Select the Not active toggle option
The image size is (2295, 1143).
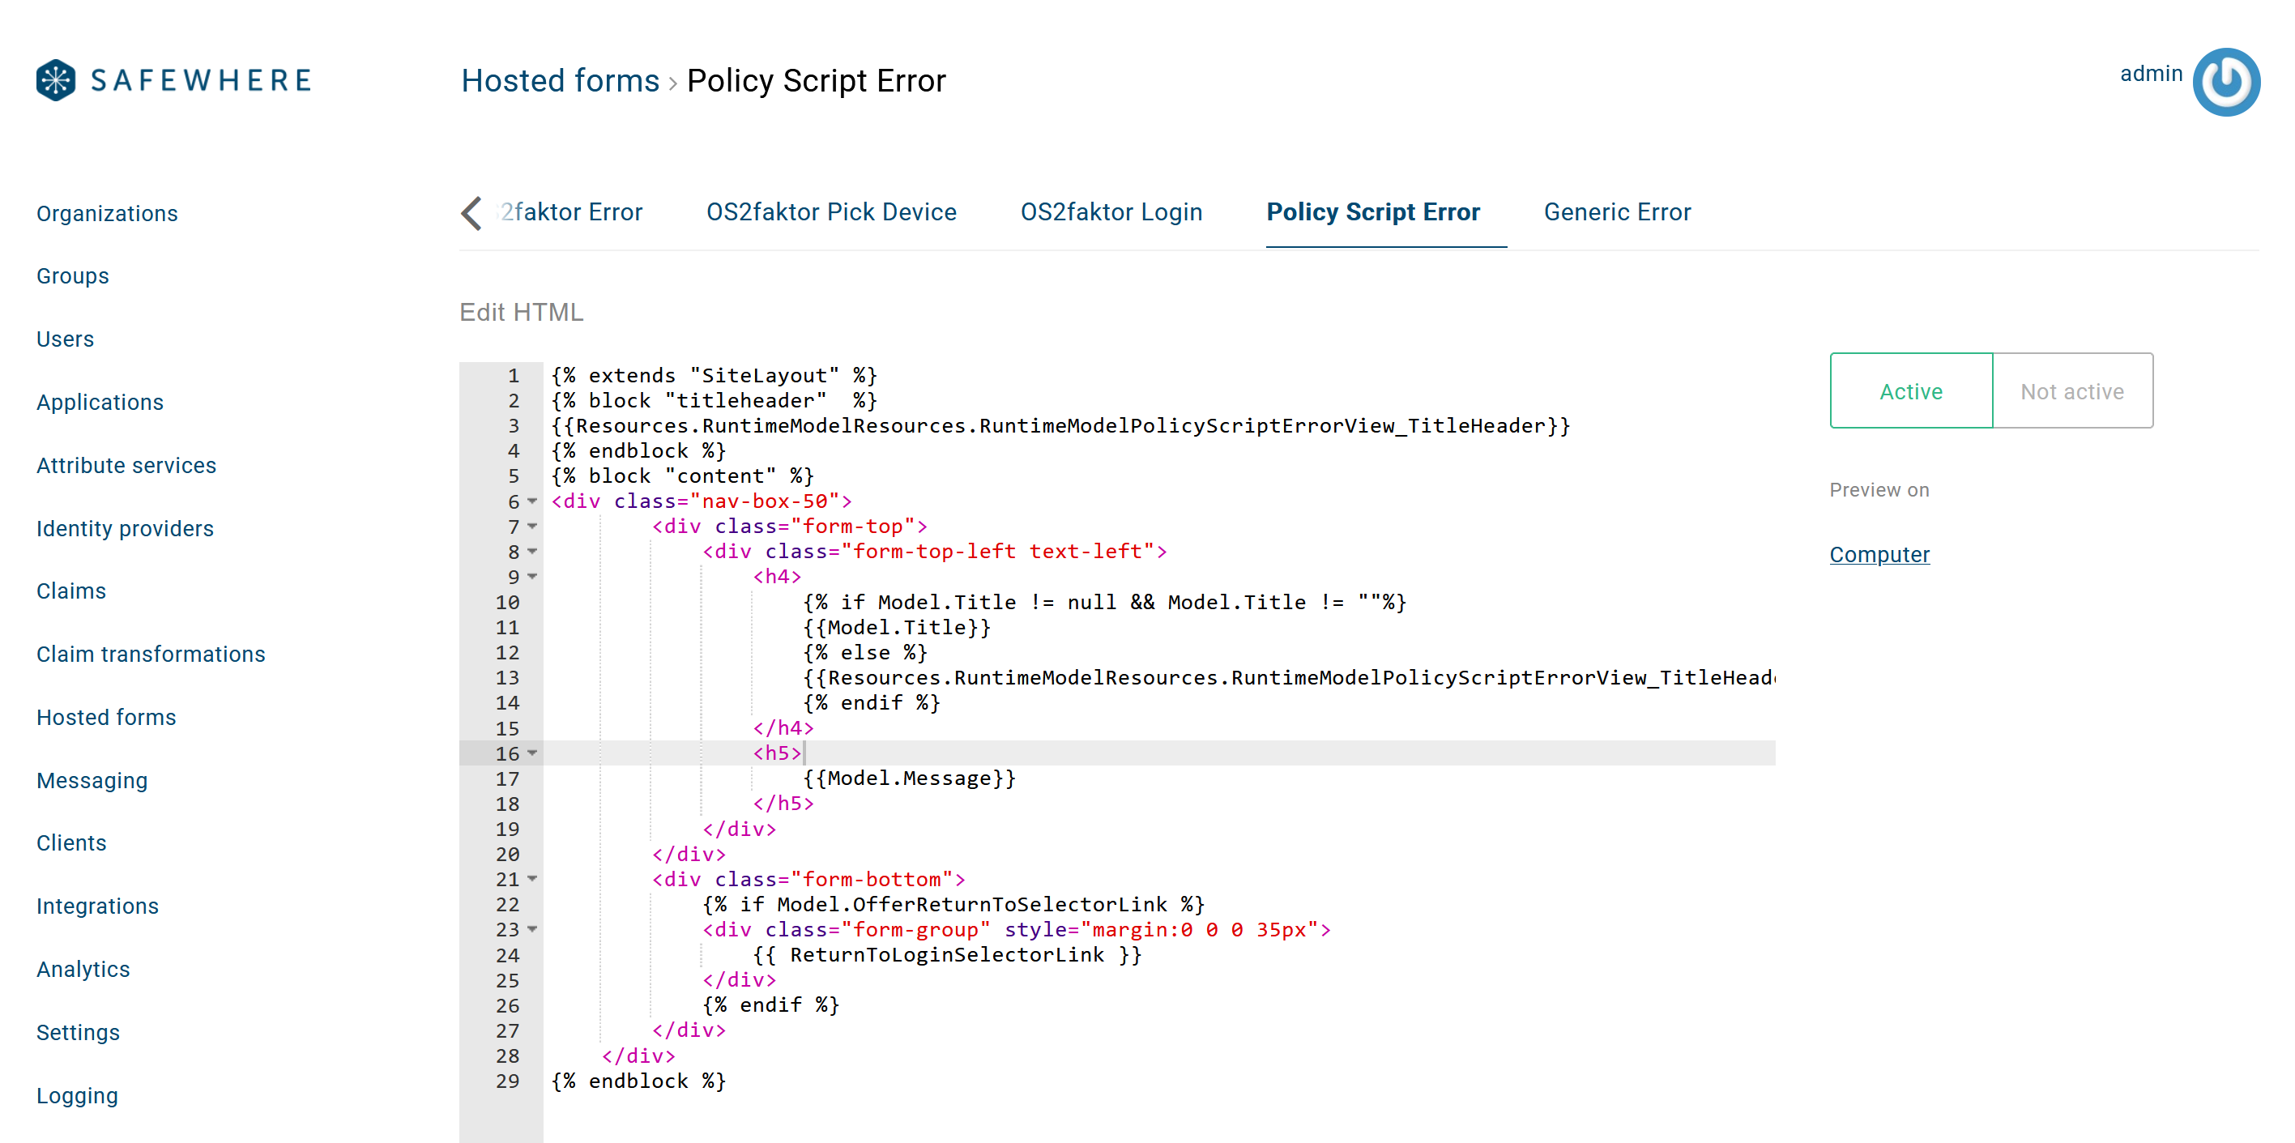2071,390
